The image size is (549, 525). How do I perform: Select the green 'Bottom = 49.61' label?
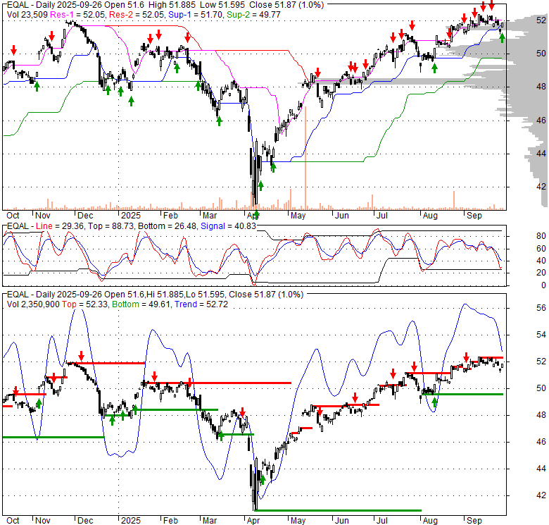[141, 304]
